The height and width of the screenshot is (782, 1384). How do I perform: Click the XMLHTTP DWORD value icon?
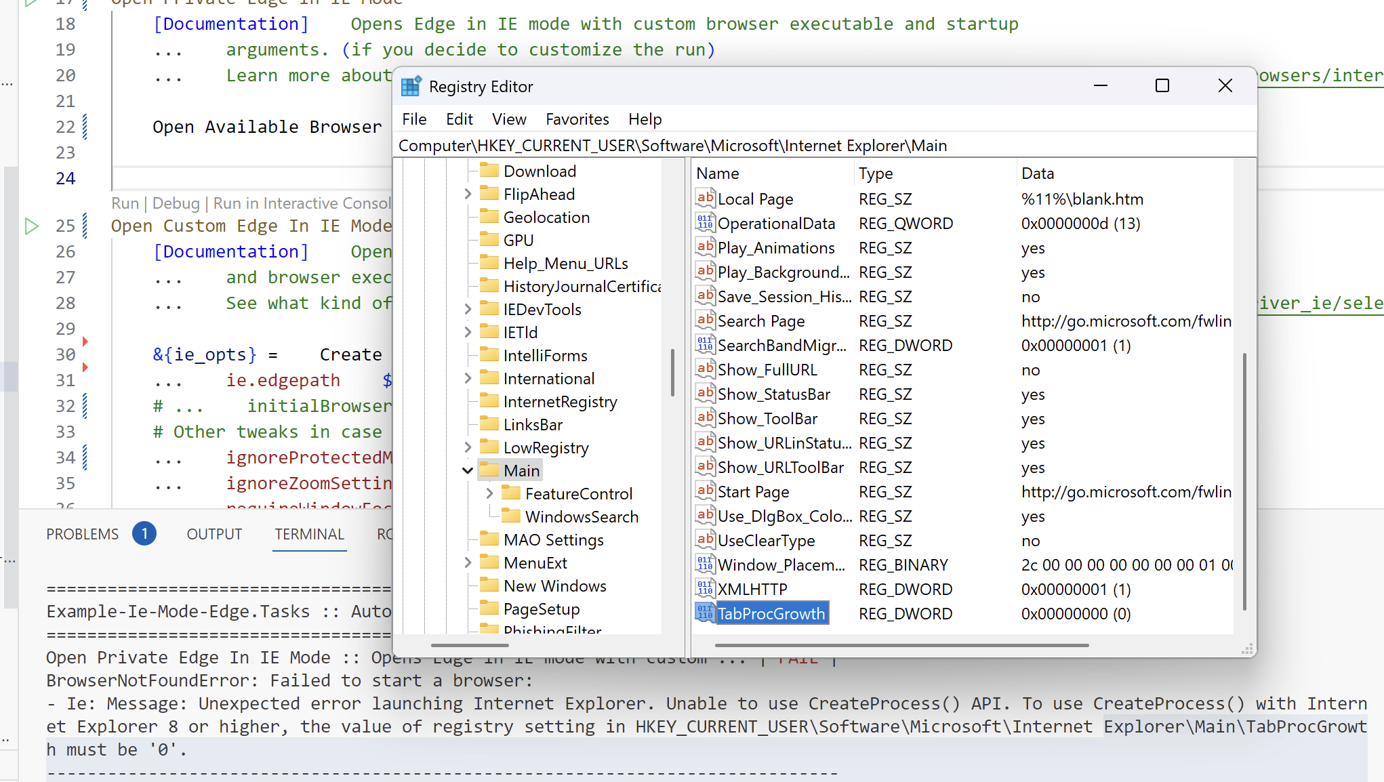coord(705,589)
